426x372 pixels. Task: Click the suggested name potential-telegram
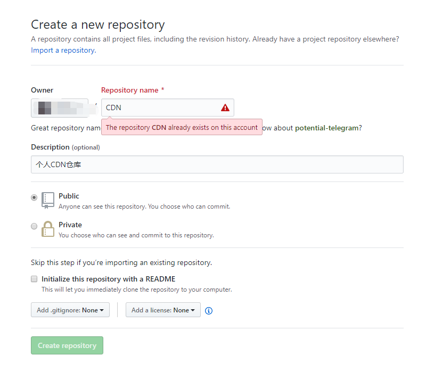point(327,128)
